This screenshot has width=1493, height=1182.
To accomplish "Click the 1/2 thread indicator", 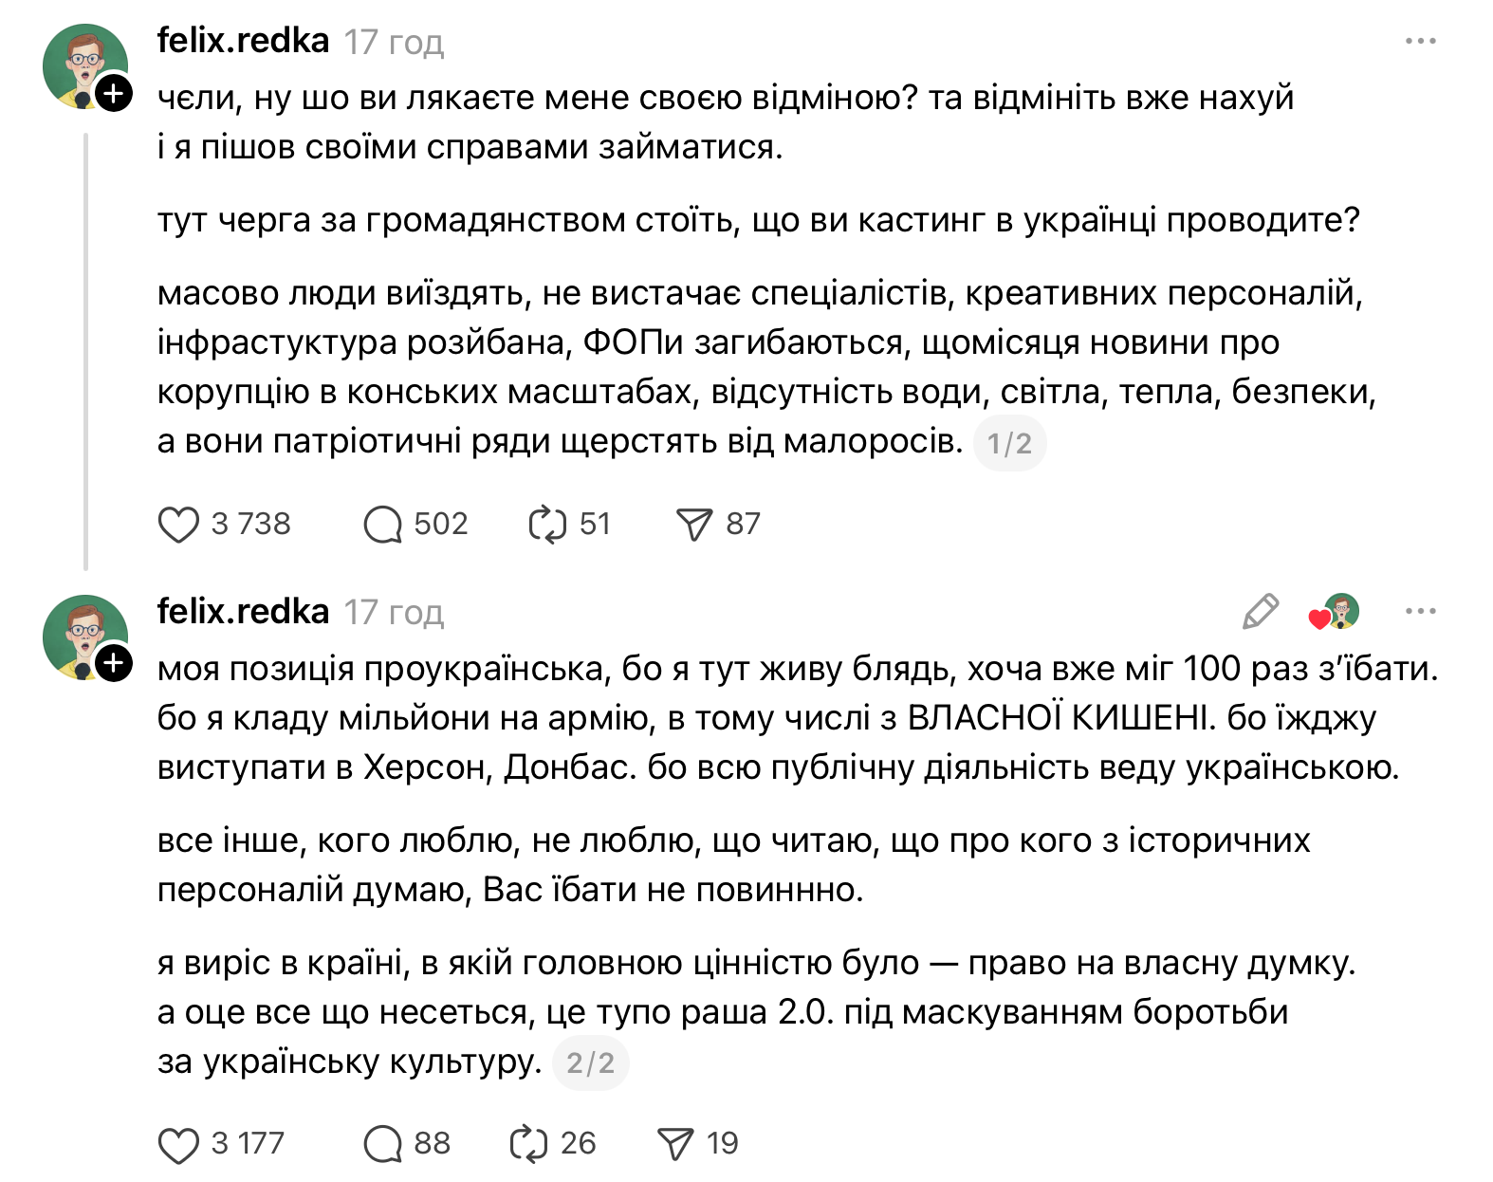I will coord(1009,443).
